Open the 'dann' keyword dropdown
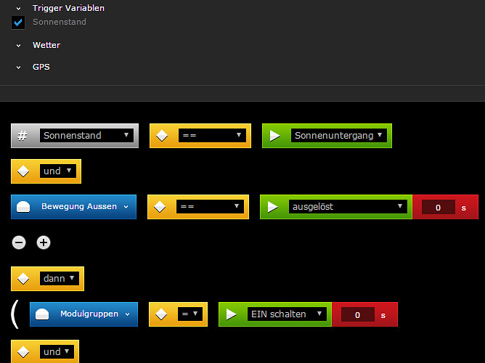The height and width of the screenshot is (363, 485). [60, 279]
